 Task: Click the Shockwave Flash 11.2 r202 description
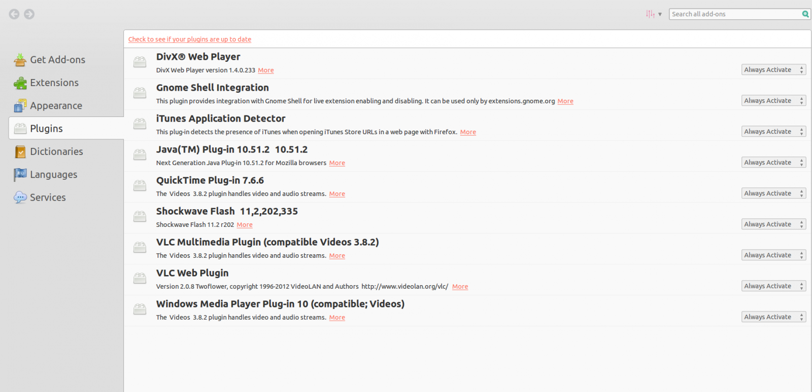coord(195,225)
